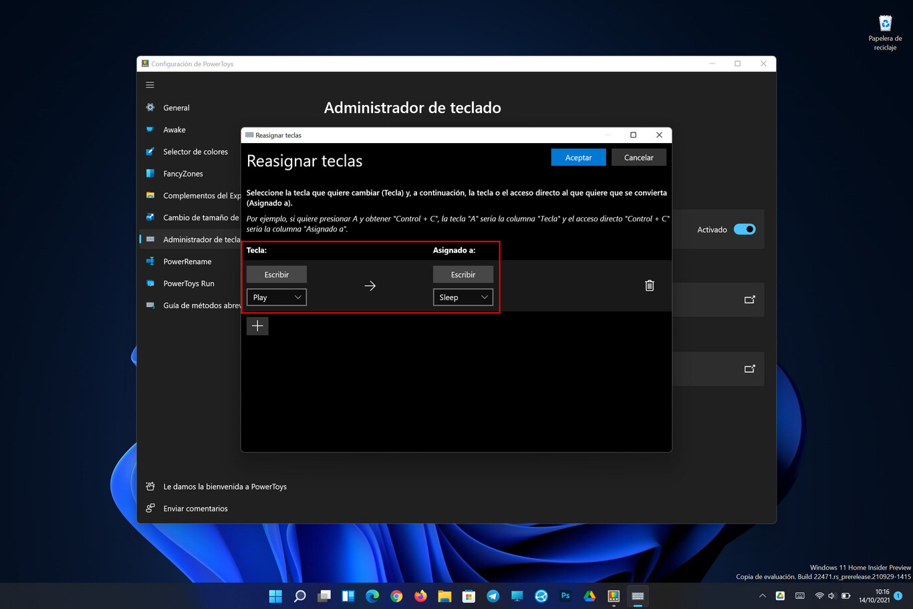This screenshot has height=609, width=913.
Task: Delete the Play key remapping
Action: pos(649,285)
